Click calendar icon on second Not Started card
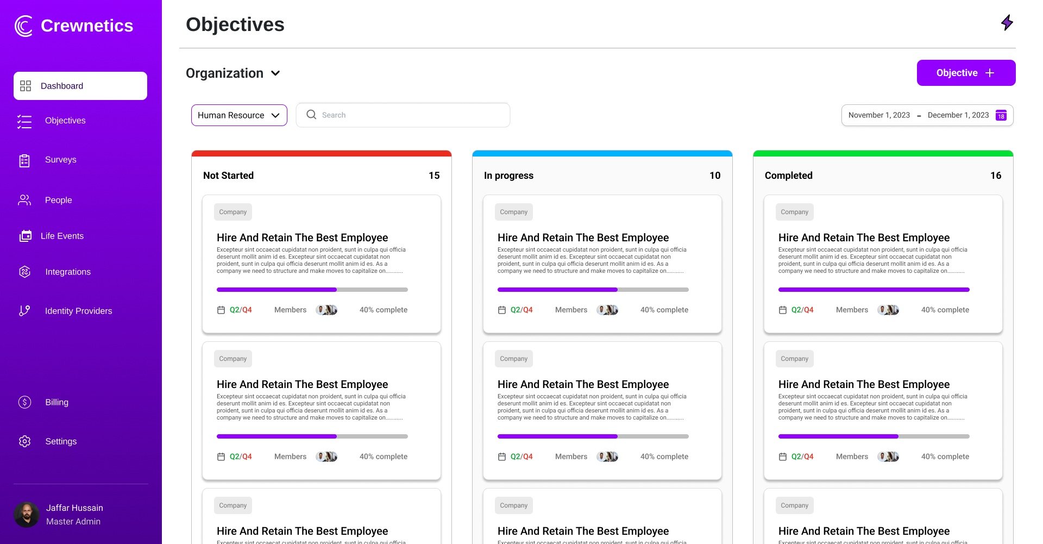1043x544 pixels. [x=221, y=457]
